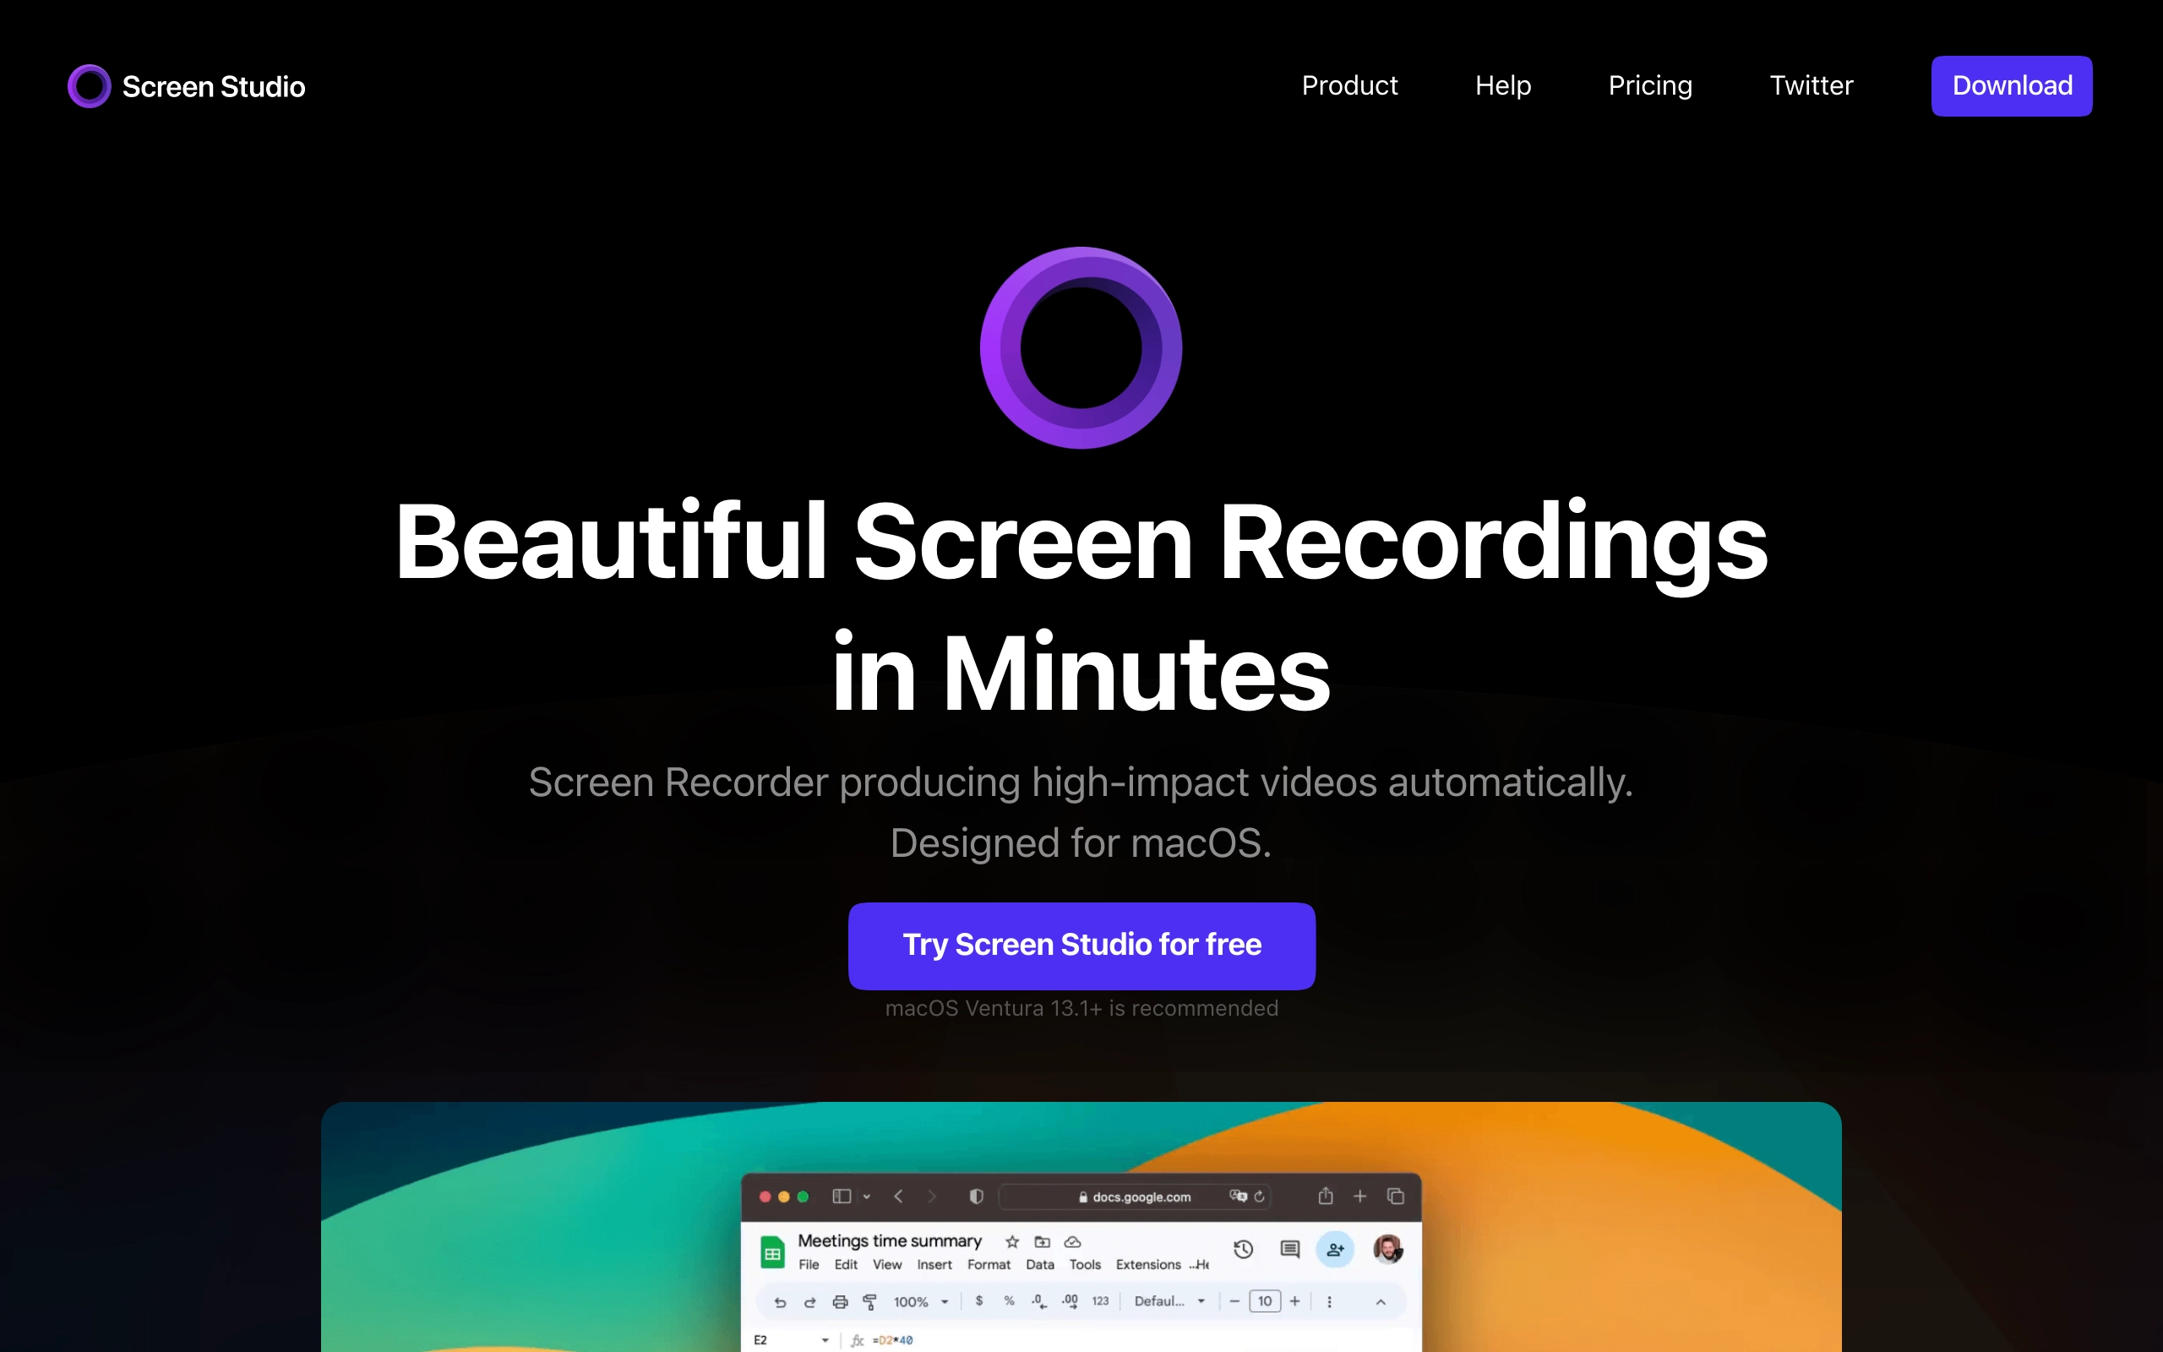The image size is (2163, 1352).
Task: Open version history clock icon
Action: click(x=1243, y=1248)
